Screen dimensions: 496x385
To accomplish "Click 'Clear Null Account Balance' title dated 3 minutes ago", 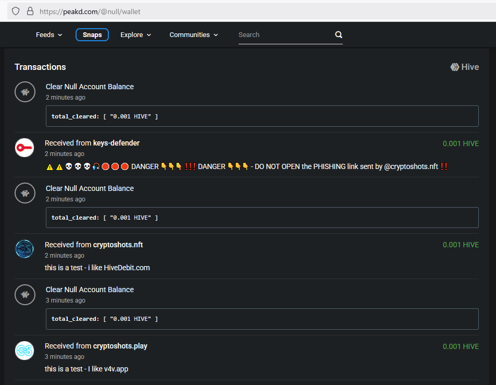I will pyautogui.click(x=90, y=290).
